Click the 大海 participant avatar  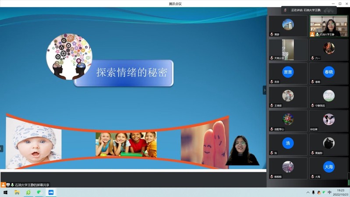click(x=329, y=167)
